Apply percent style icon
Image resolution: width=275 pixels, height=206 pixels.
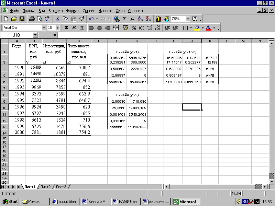tap(134, 28)
